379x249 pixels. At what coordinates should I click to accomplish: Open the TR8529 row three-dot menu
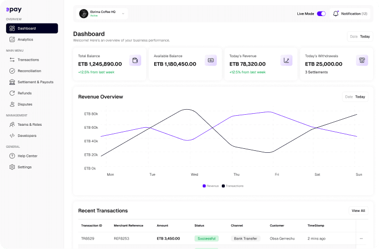coord(361,238)
